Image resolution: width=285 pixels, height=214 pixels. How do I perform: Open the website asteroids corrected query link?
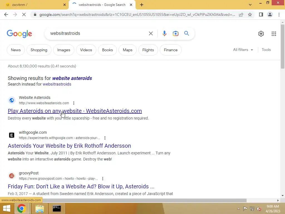coord(72,78)
